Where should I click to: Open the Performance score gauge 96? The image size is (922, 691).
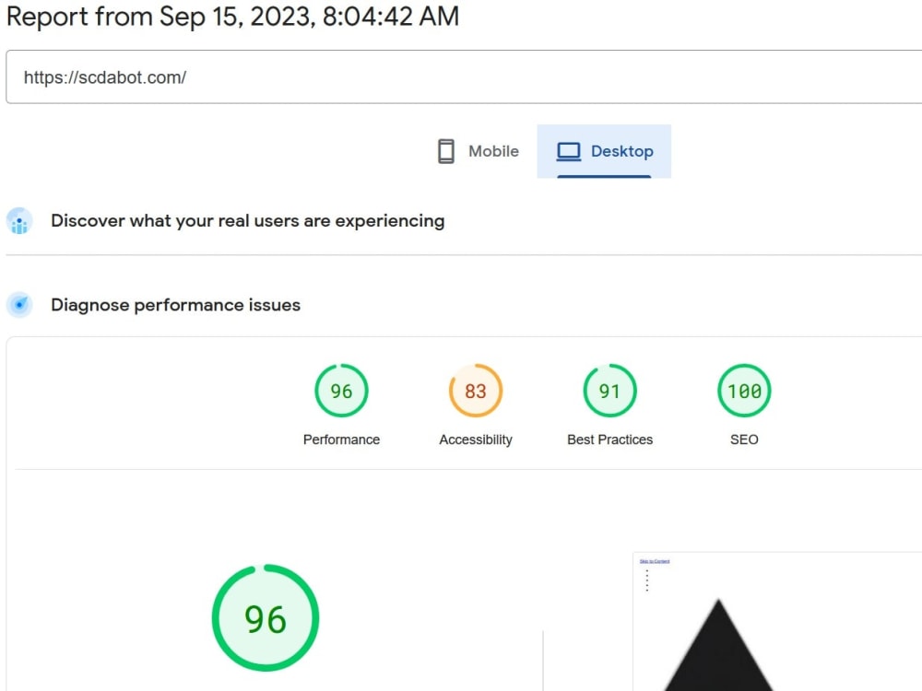[342, 391]
